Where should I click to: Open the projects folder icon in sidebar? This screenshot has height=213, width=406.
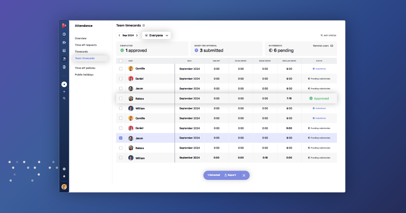64,42
